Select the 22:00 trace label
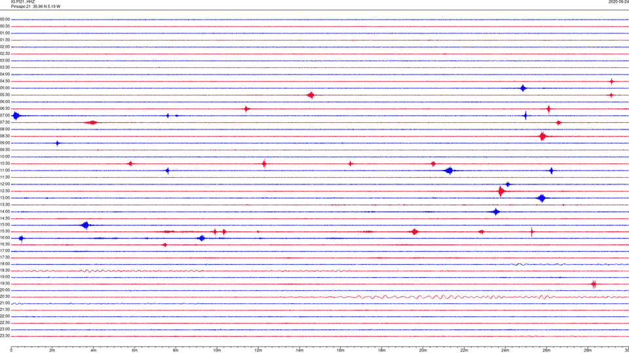Screen dimensions: 629x353 (x=5, y=316)
